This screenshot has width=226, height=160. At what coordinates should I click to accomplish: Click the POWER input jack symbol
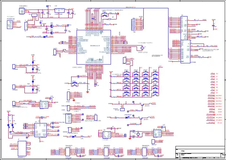[22, 12]
